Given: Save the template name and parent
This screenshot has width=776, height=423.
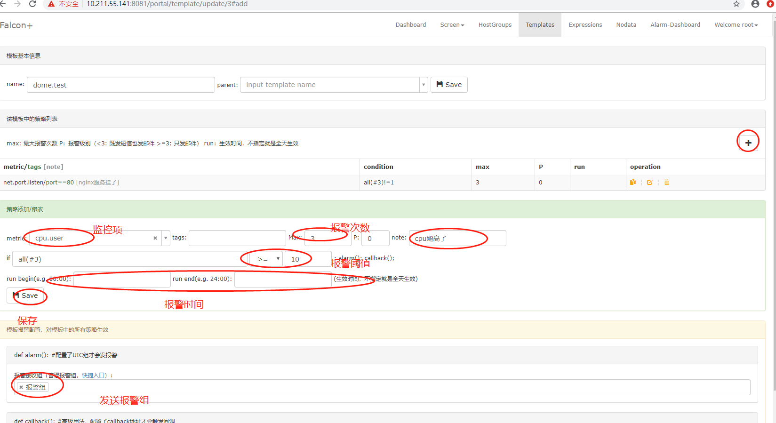Looking at the screenshot, I should tap(449, 85).
